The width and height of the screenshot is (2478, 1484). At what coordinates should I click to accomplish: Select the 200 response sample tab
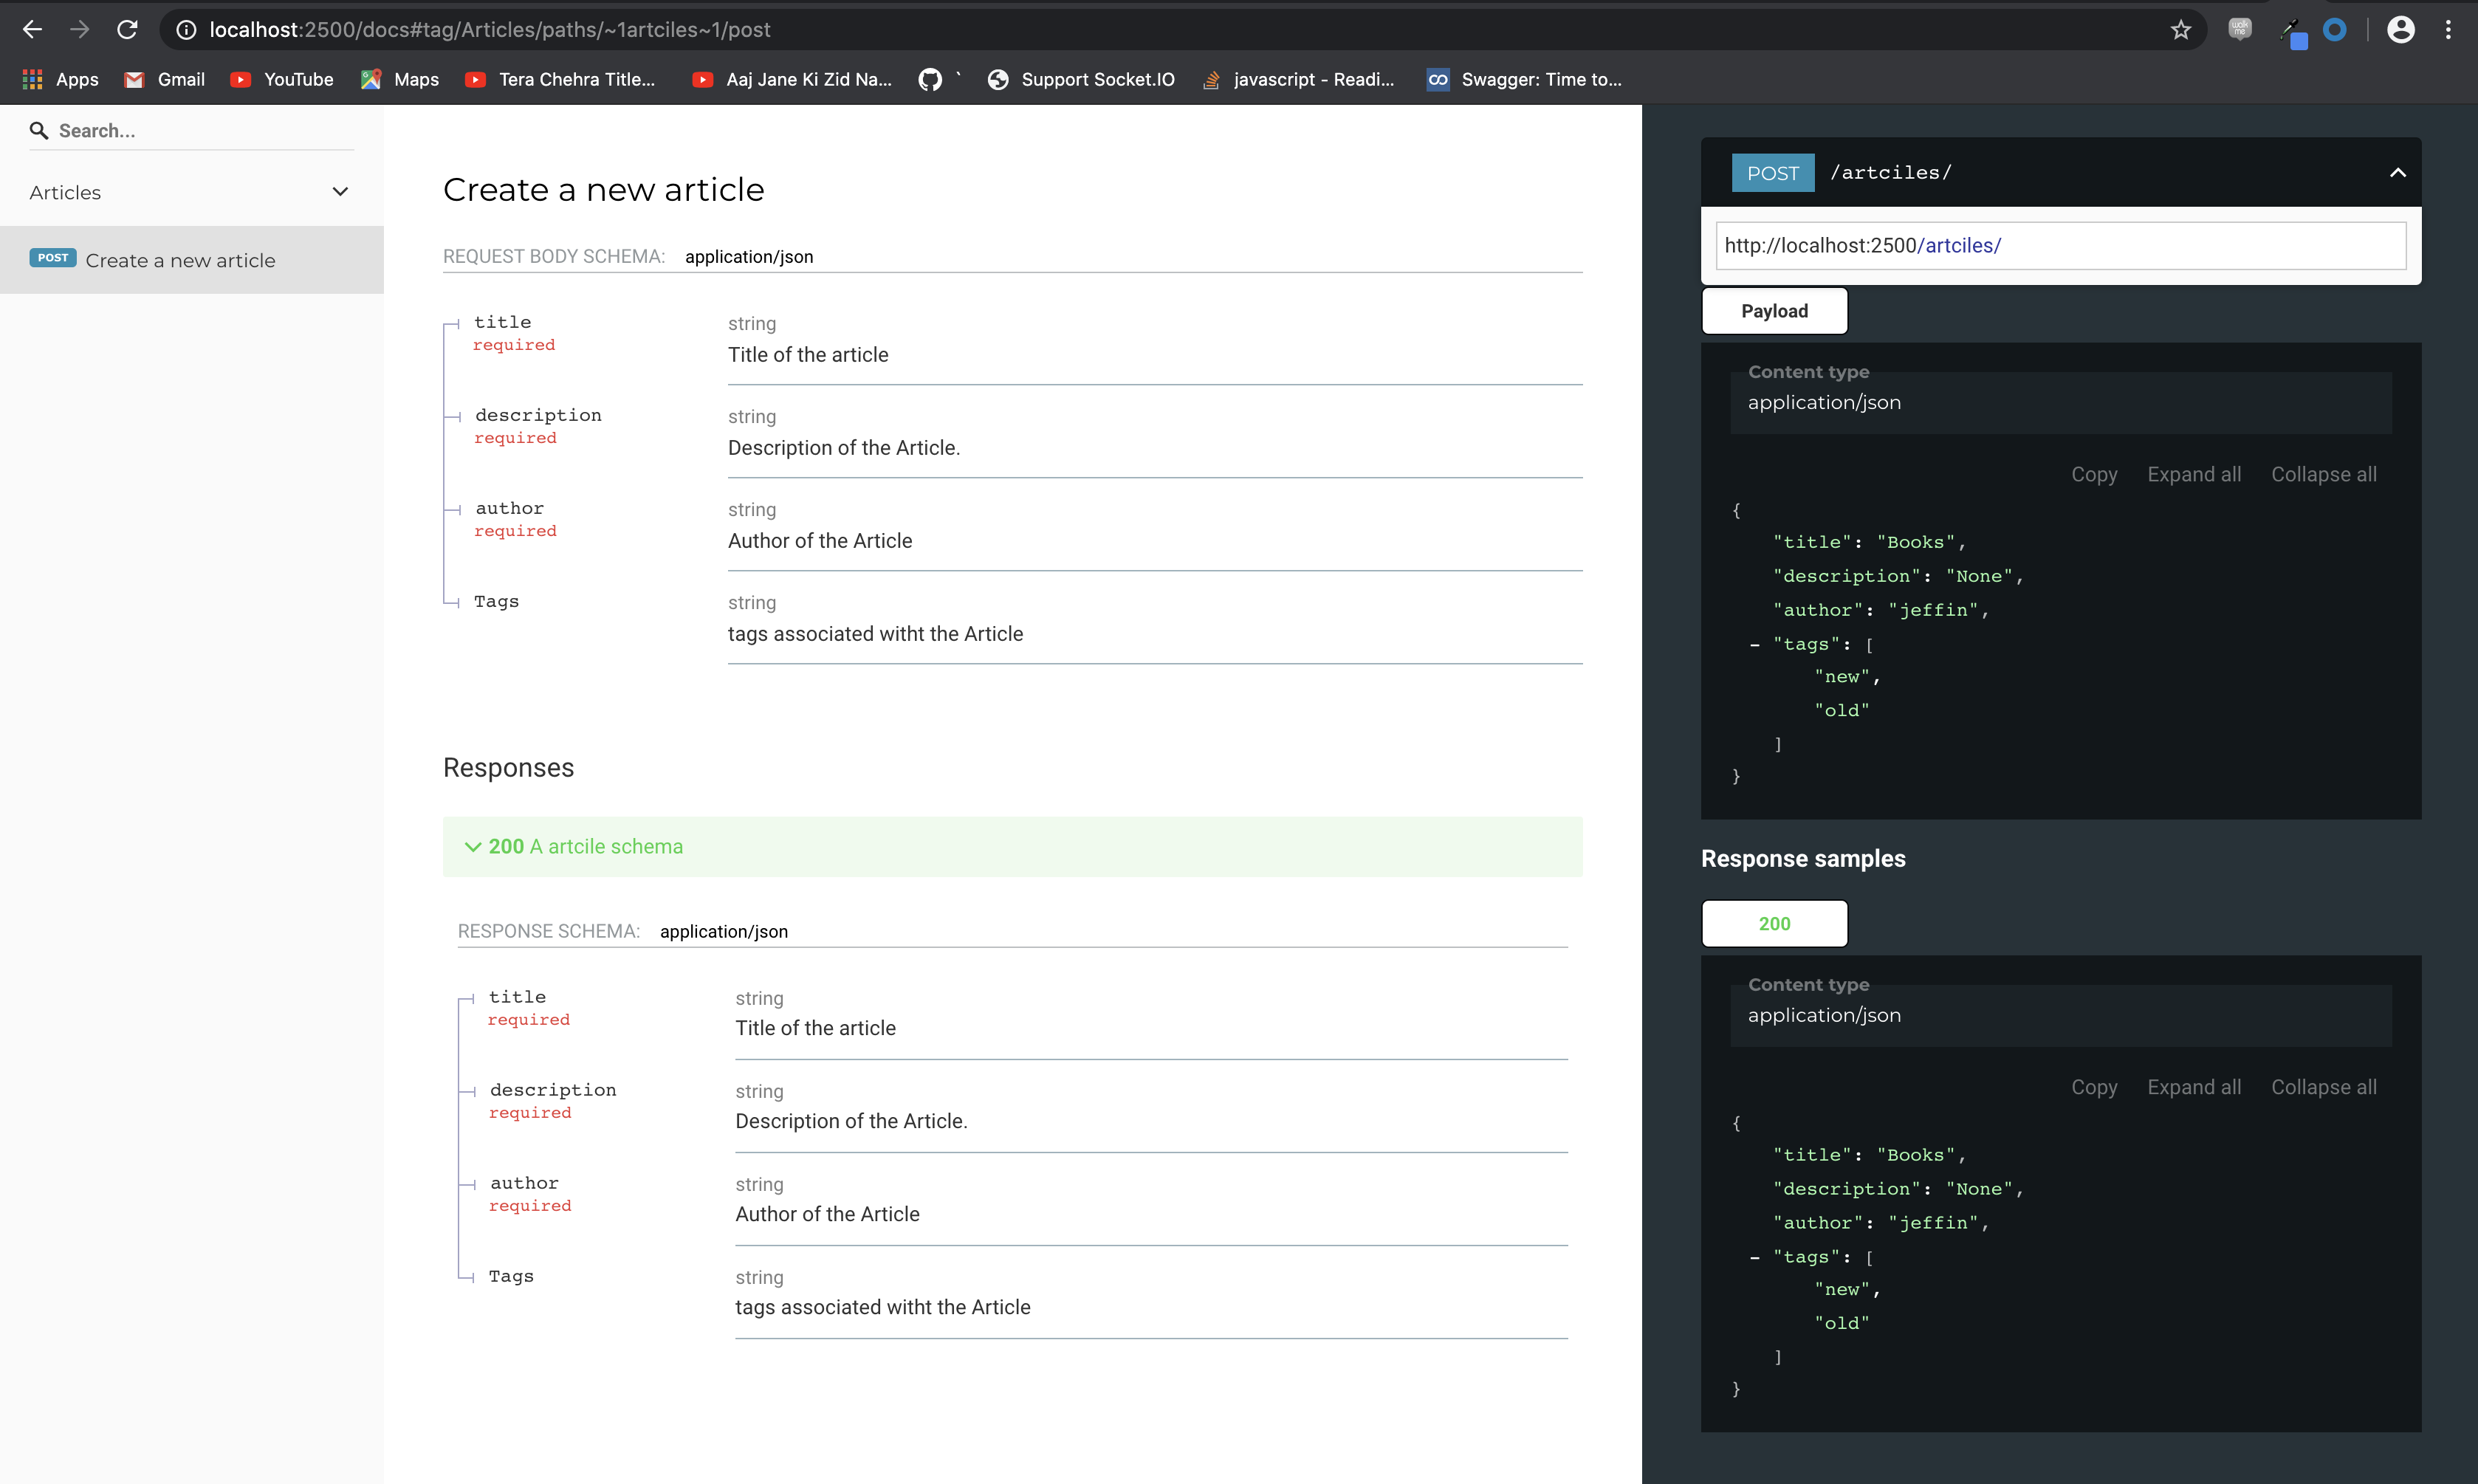[1774, 924]
